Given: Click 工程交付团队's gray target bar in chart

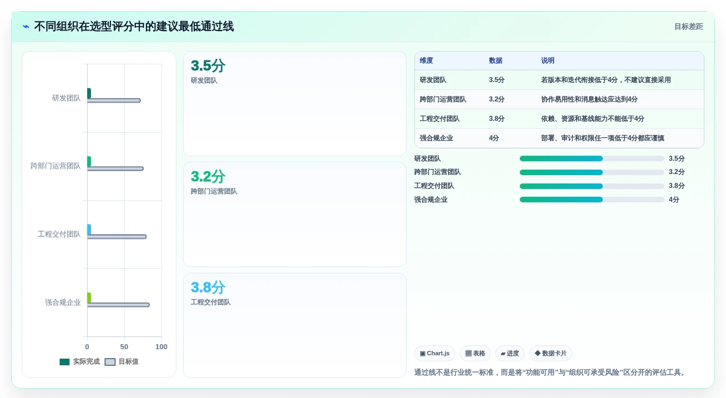Looking at the screenshot, I should 116,237.
